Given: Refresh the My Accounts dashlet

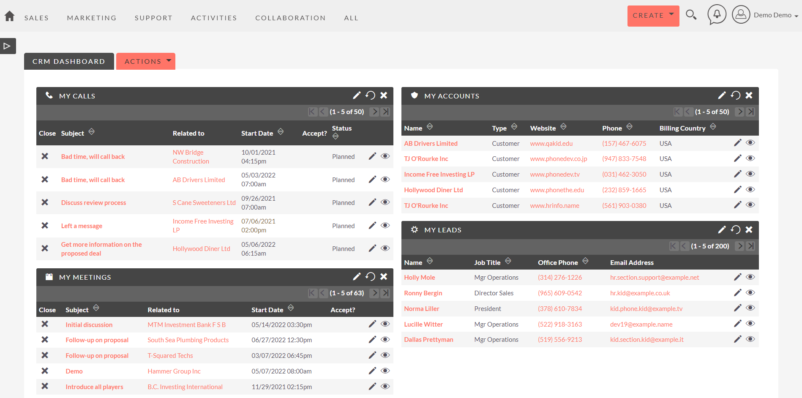Looking at the screenshot, I should tap(736, 95).
